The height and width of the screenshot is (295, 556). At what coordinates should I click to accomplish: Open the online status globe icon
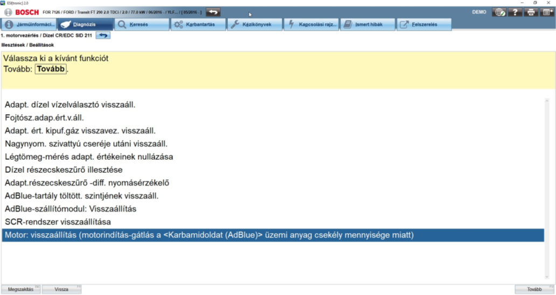point(499,12)
